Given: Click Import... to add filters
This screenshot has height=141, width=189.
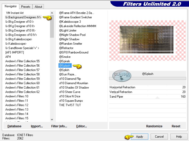Looking at the screenshot, I should pos(37,126).
